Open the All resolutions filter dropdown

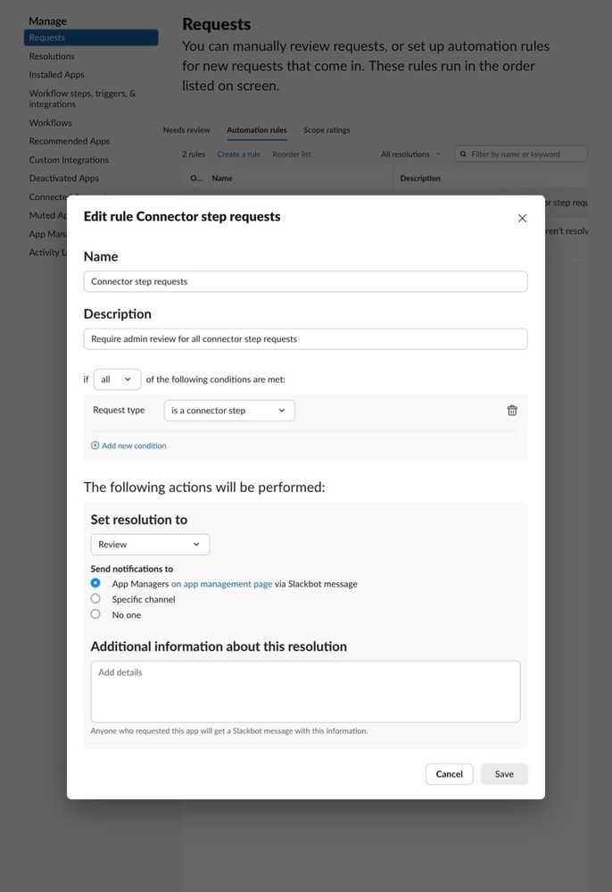pos(410,154)
